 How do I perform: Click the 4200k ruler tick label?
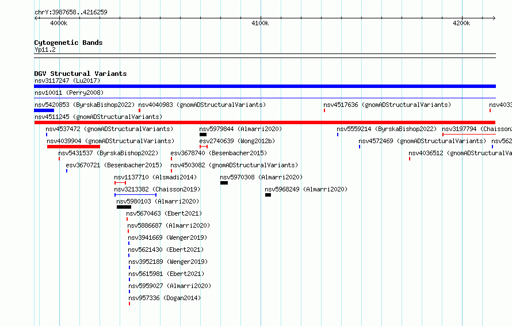point(461,23)
